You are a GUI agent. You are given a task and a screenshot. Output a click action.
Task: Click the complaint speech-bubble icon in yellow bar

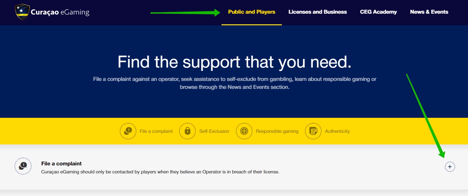tap(128, 131)
